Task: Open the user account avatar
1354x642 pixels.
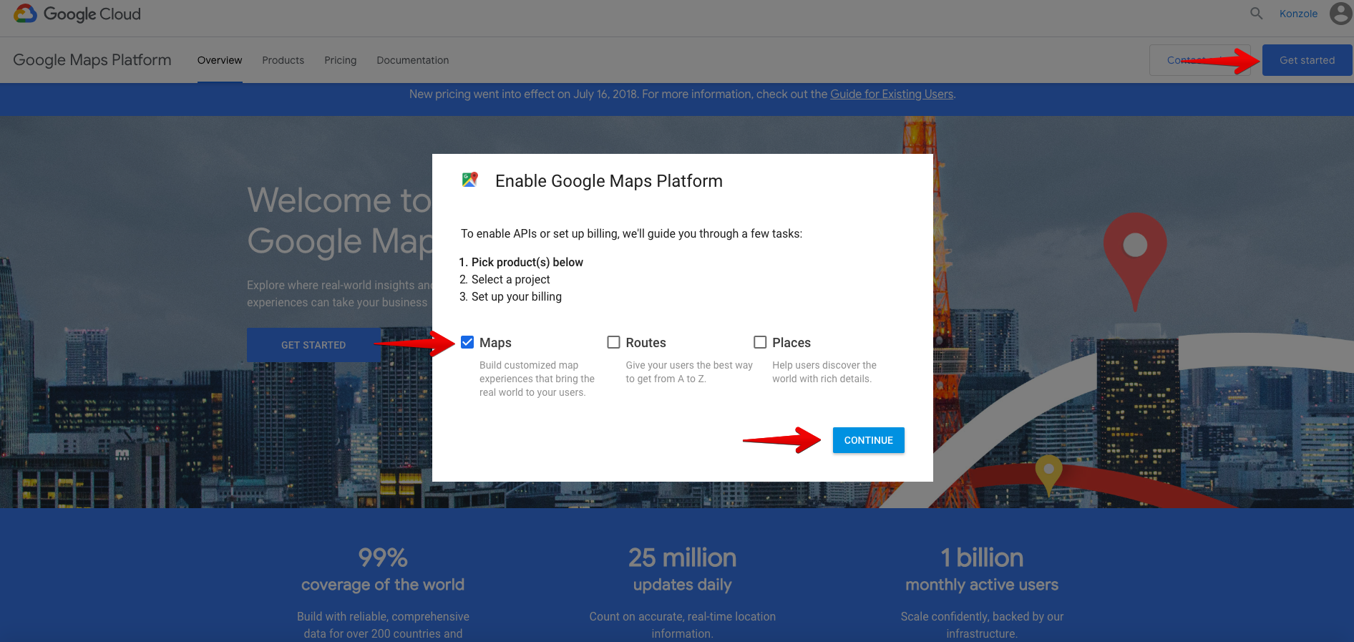Action: pos(1340,14)
